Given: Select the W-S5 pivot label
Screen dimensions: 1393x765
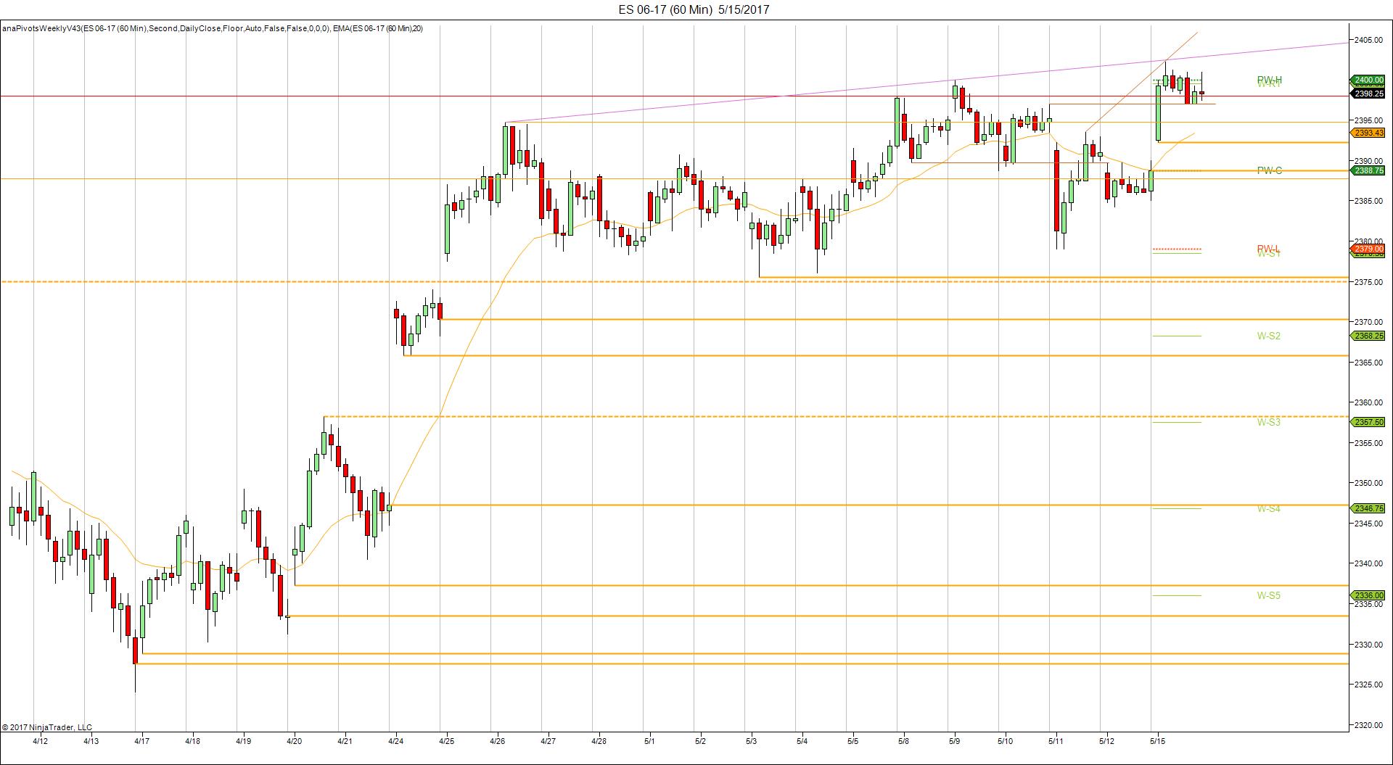Looking at the screenshot, I should 1269,595.
